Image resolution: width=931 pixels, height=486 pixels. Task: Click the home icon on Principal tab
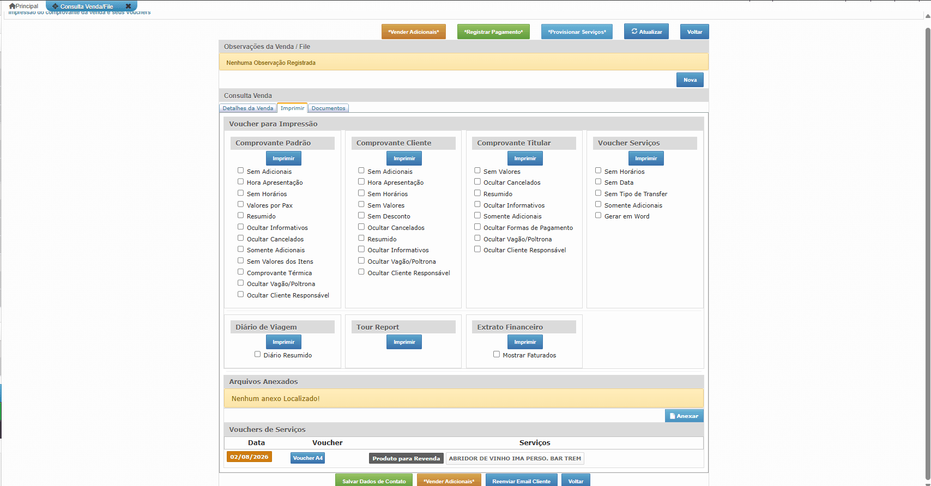coord(12,6)
